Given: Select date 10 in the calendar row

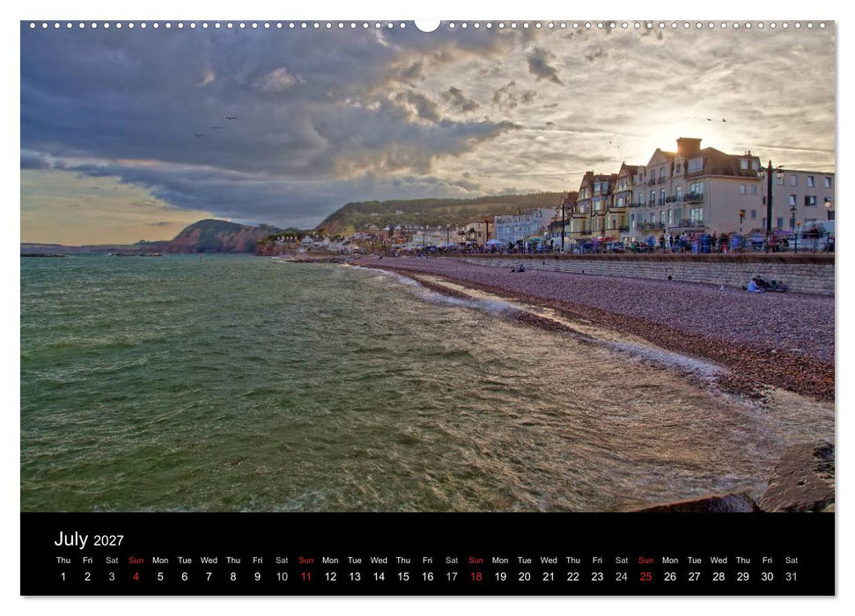Looking at the screenshot, I should (x=282, y=576).
